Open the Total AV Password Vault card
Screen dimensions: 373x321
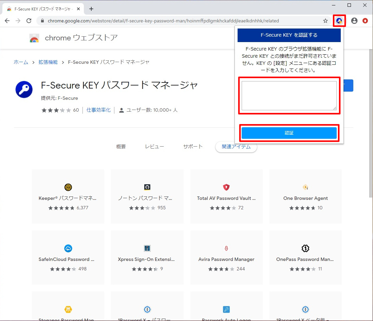click(x=226, y=196)
